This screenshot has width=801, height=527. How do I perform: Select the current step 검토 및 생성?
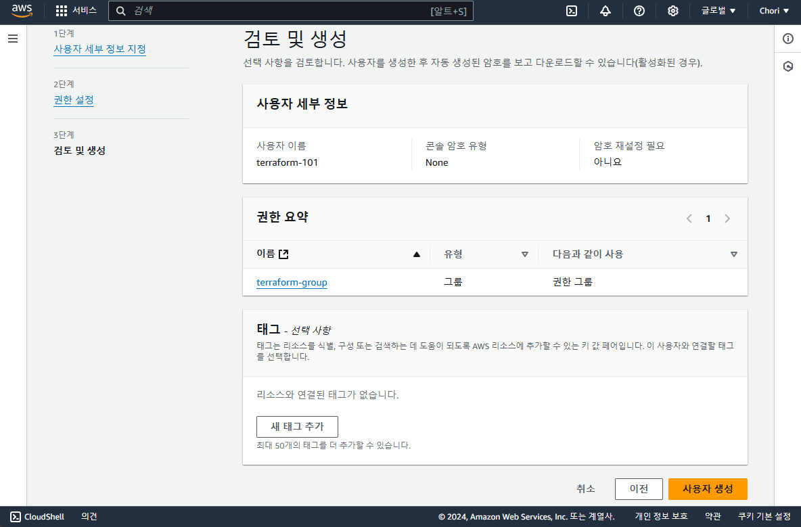(x=79, y=150)
